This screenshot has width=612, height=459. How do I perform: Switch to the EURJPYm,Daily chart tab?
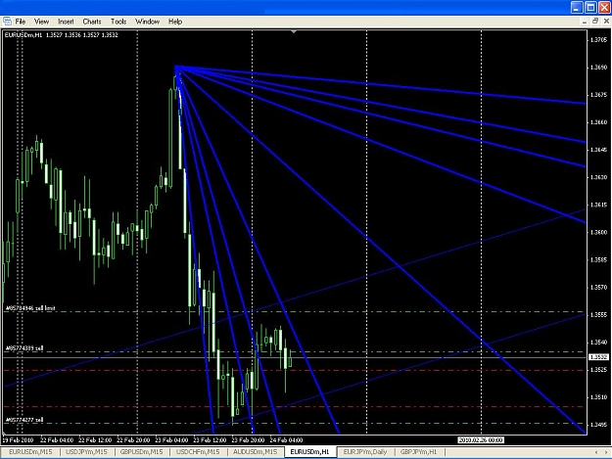point(365,452)
